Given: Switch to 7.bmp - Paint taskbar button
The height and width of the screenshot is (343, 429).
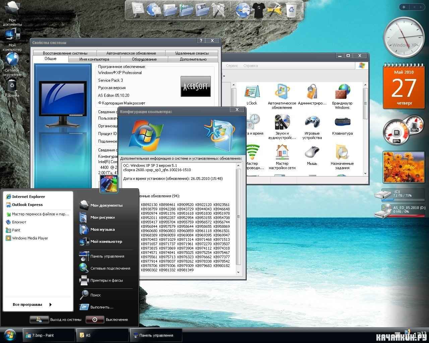Looking at the screenshot, I should (x=49, y=335).
